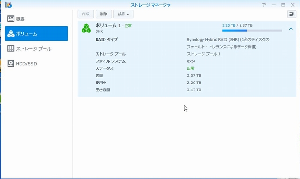Click the Synology Hybrid RAID (SHR) description text
Viewport: 300px width, 179px height.
(228, 43)
